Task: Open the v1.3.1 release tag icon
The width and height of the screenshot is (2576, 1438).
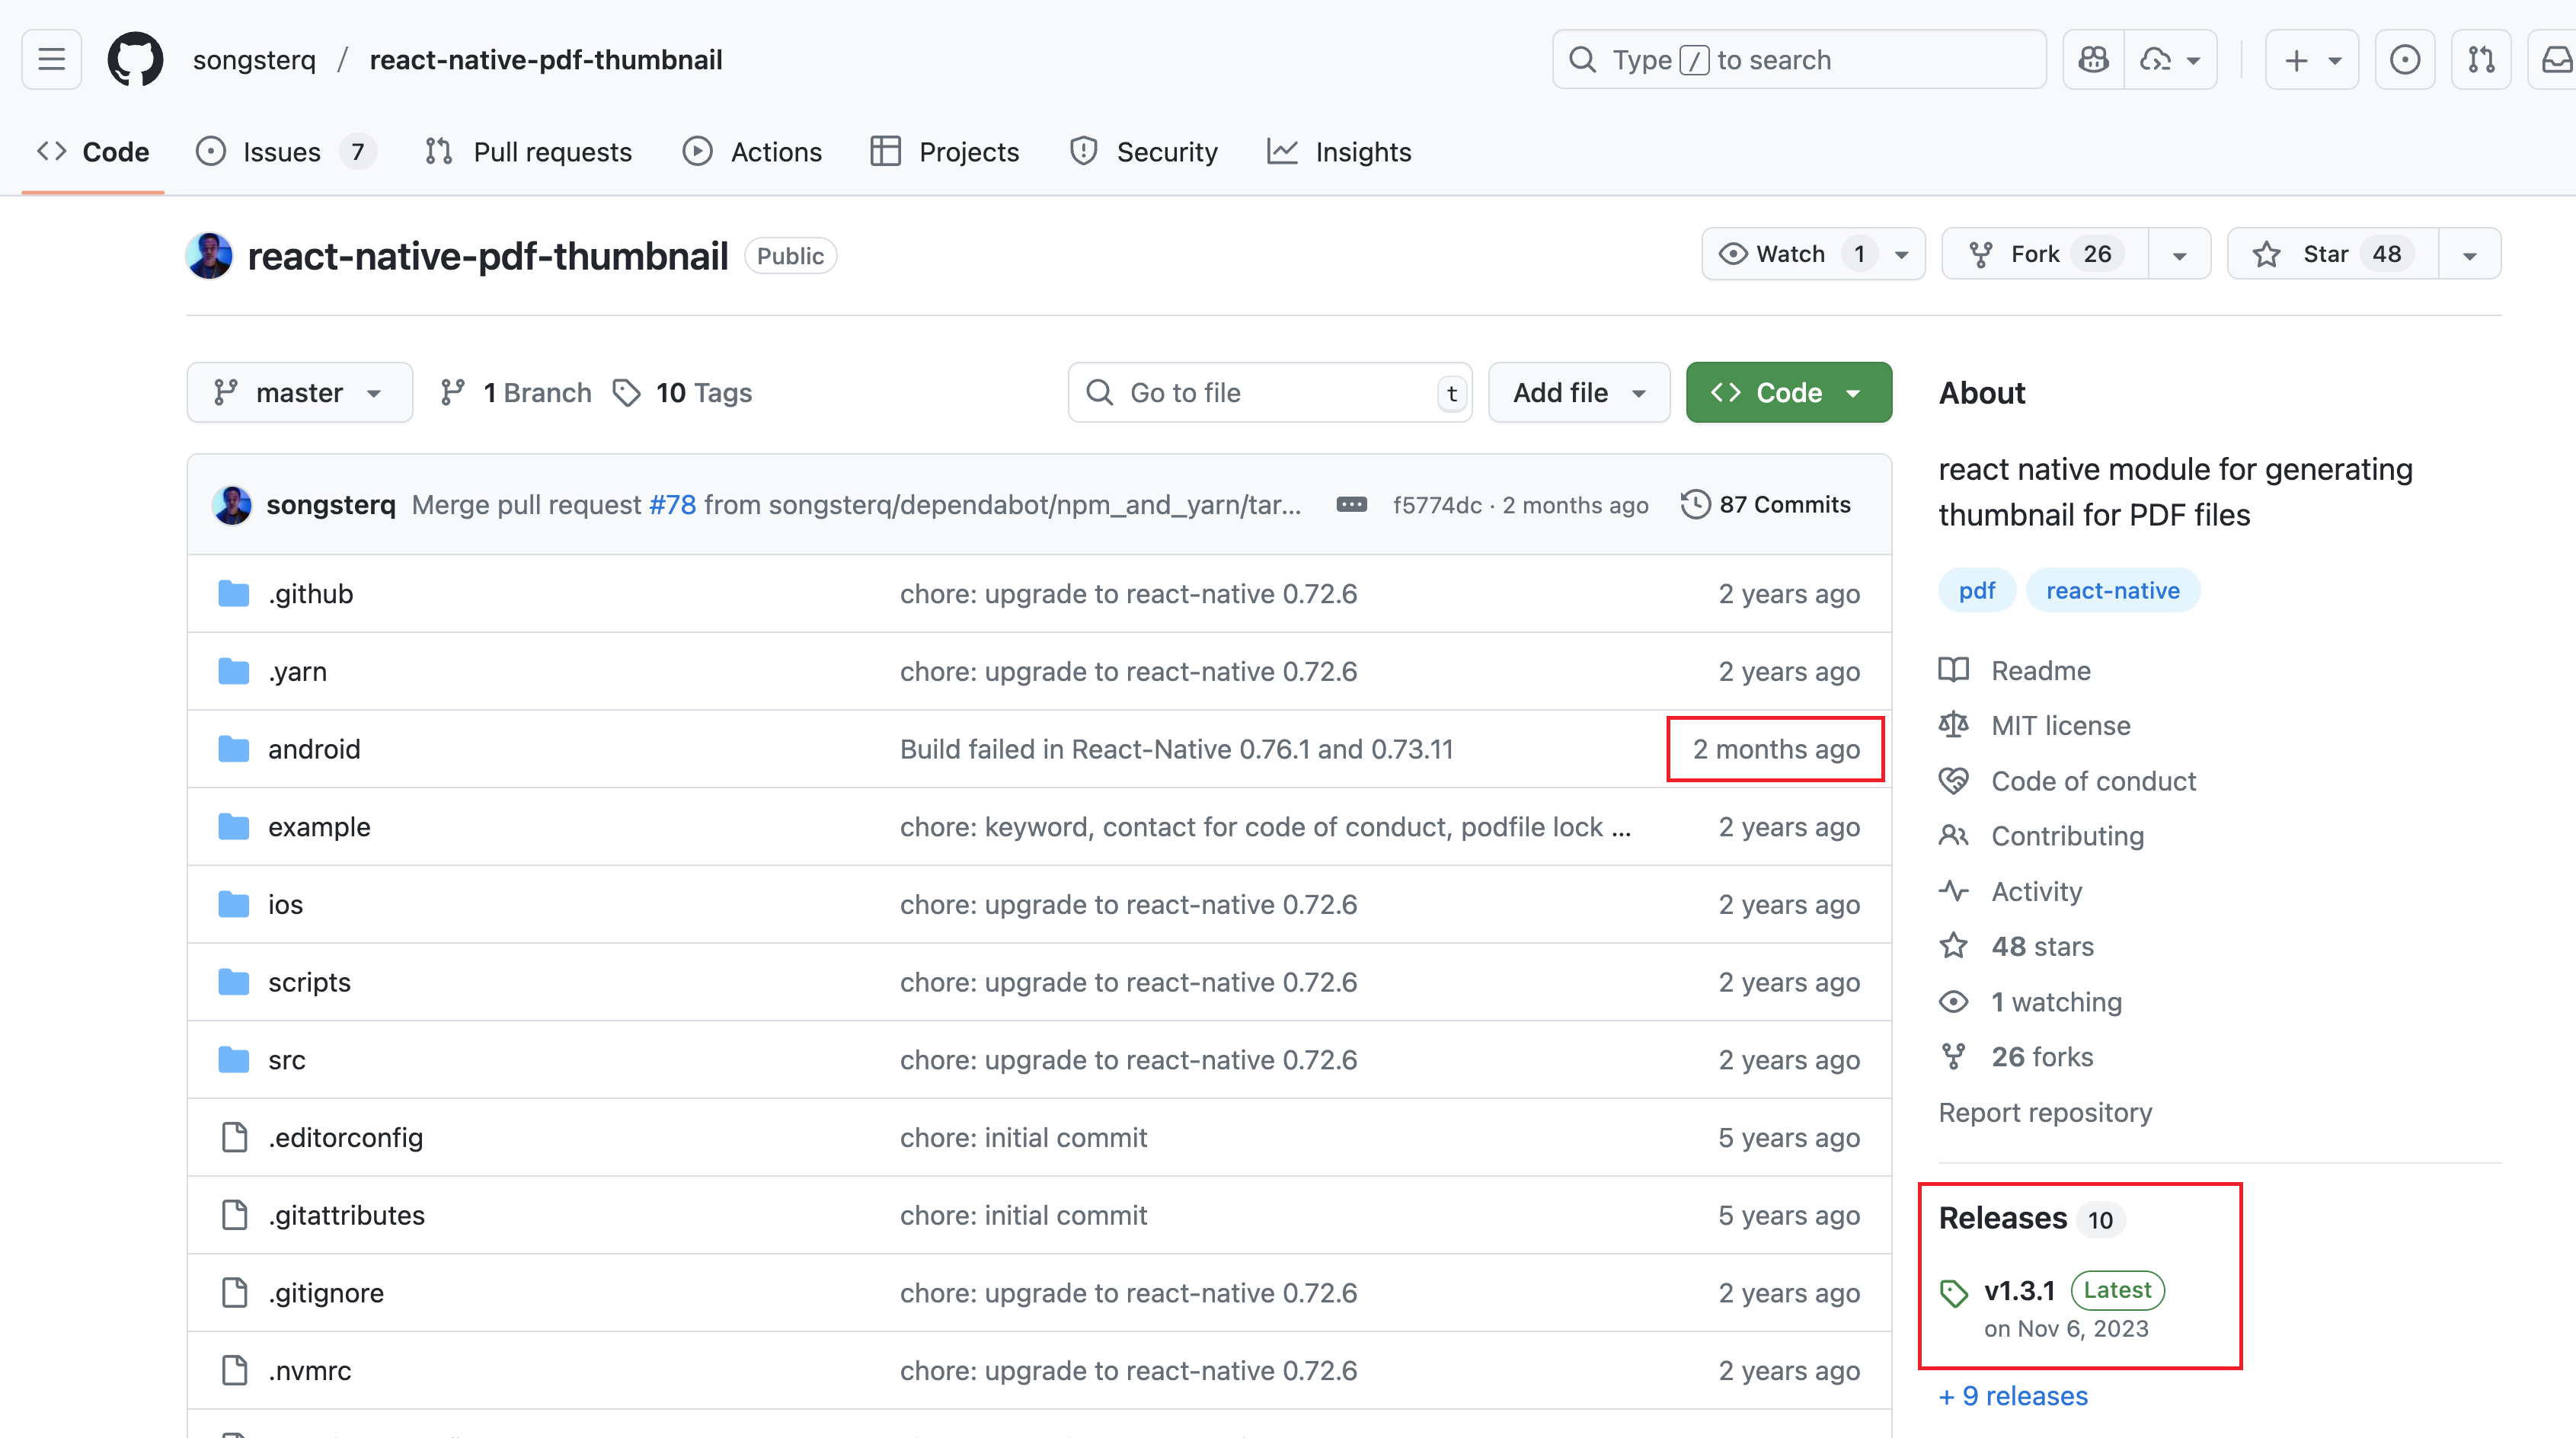Action: (x=1954, y=1291)
